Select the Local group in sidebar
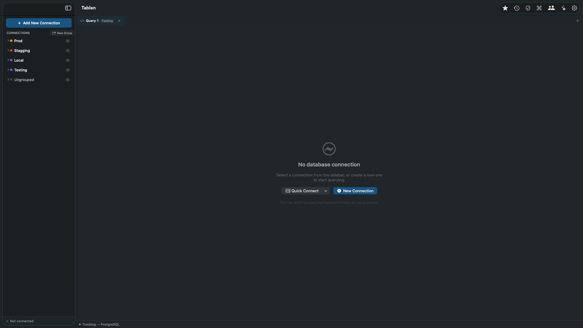Screen dimensions: 583x328 click(x=19, y=60)
